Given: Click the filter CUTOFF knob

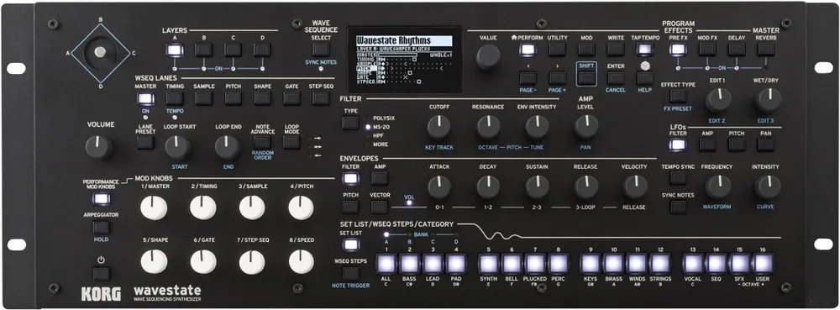Looking at the screenshot, I should coord(438,128).
